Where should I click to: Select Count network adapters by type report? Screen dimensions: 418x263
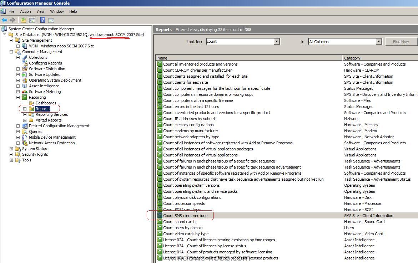pos(191,137)
